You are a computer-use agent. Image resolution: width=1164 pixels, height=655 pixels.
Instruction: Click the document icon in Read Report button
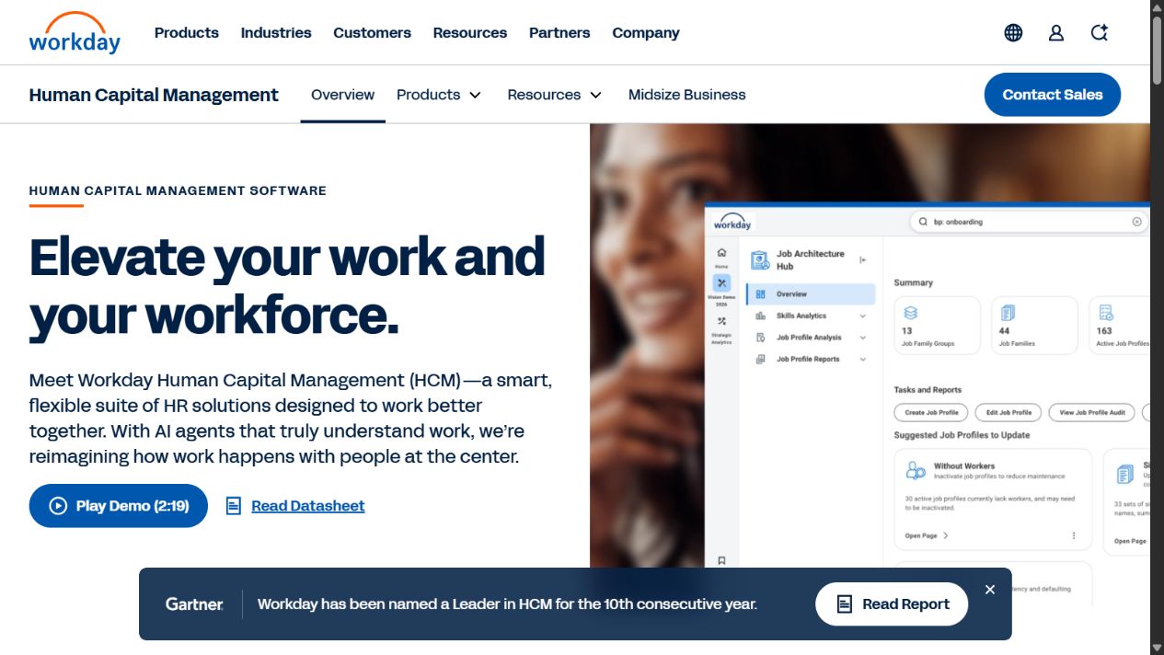point(844,604)
